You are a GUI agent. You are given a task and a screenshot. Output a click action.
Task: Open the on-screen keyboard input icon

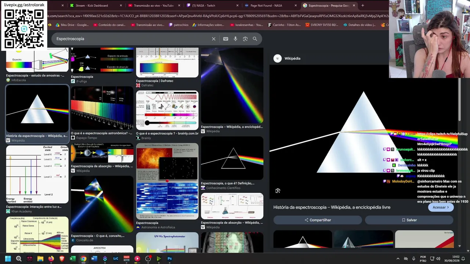[226, 39]
